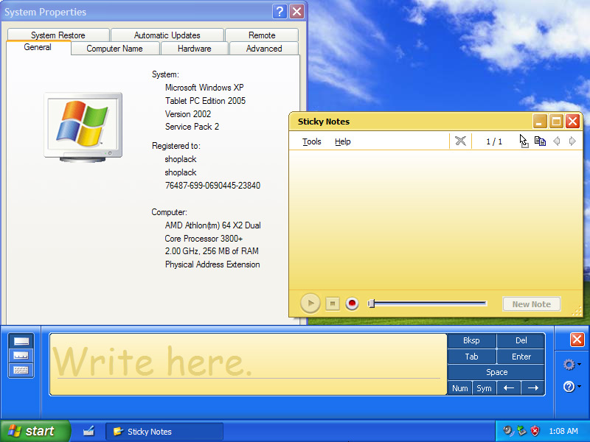Click the voice note playback slider handle
Screen dimensions: 590x442
click(372, 303)
